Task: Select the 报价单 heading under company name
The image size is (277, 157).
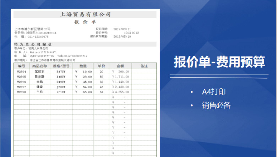Action: 85,22
